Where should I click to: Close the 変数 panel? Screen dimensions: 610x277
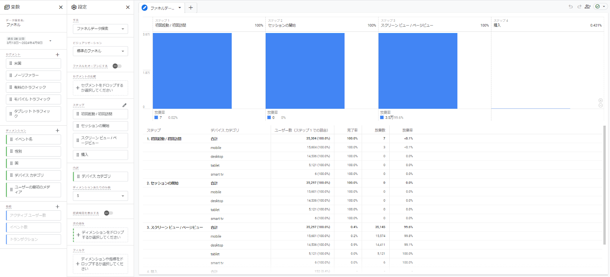click(61, 7)
